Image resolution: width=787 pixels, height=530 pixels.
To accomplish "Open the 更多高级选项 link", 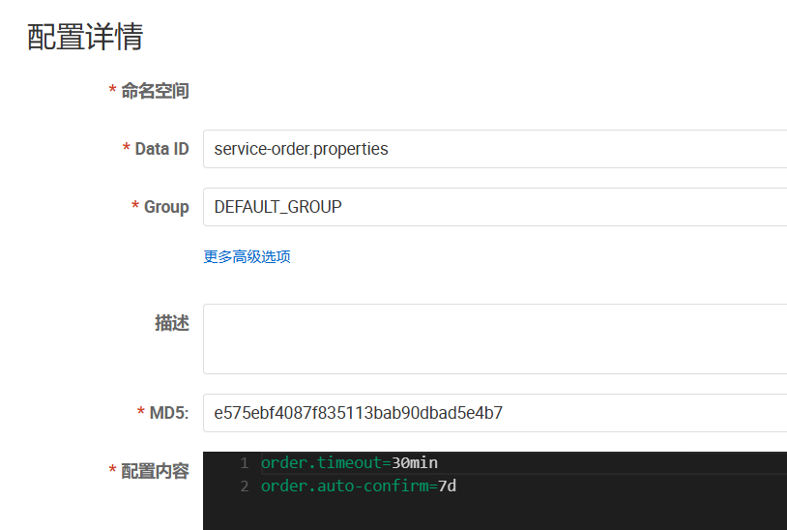I will 247,257.
